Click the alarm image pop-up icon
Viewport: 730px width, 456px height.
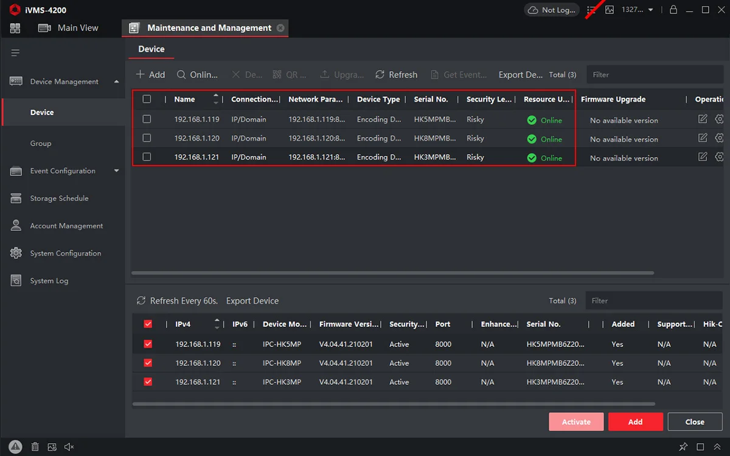pos(52,447)
